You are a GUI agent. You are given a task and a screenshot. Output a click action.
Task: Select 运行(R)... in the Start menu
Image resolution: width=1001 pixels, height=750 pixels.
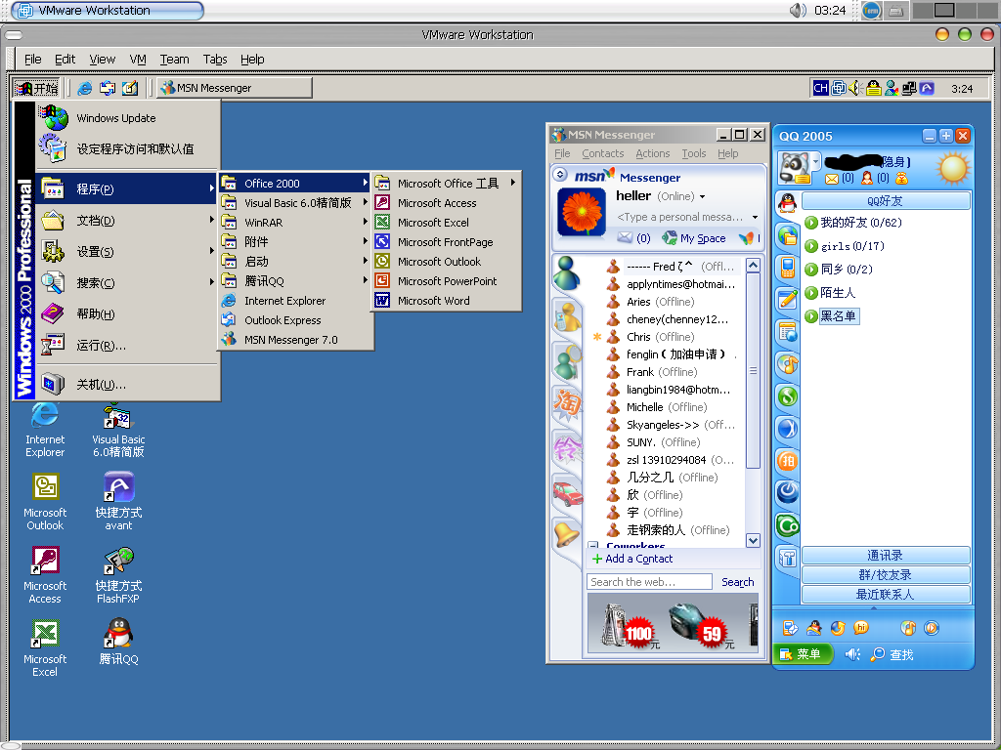(x=127, y=345)
